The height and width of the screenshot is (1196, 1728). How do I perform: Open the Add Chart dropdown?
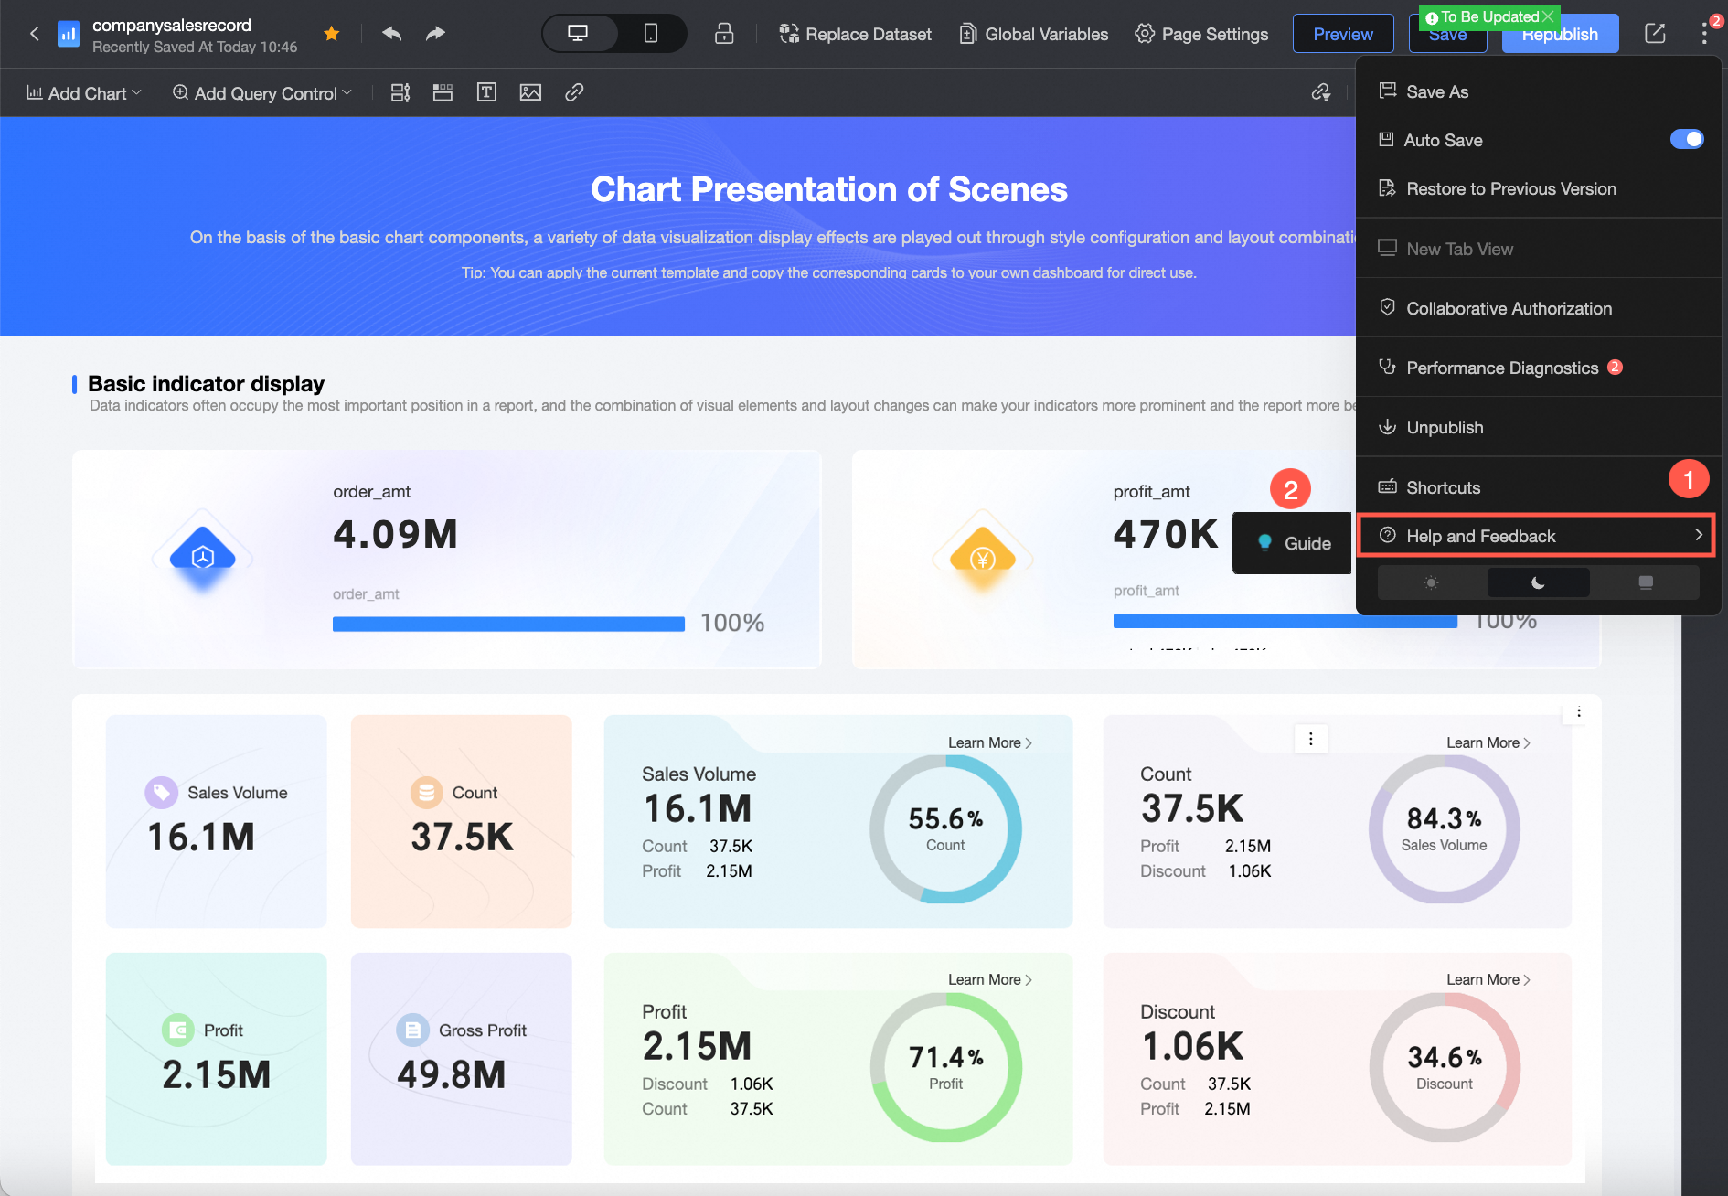pos(84,93)
